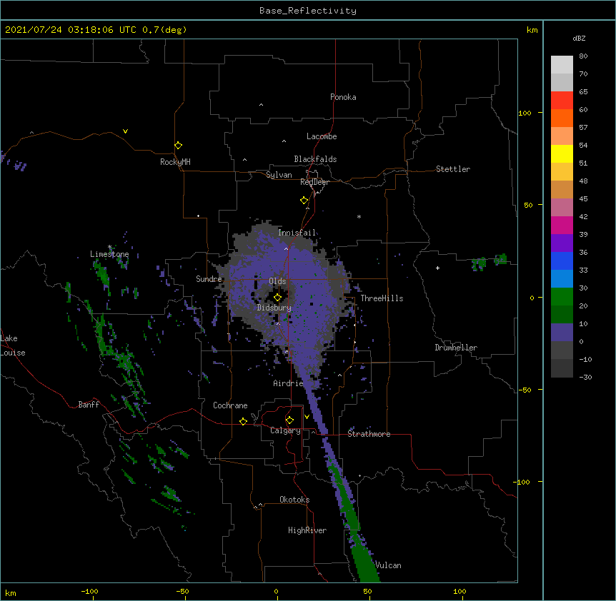Click the Stettler town label

(453, 169)
